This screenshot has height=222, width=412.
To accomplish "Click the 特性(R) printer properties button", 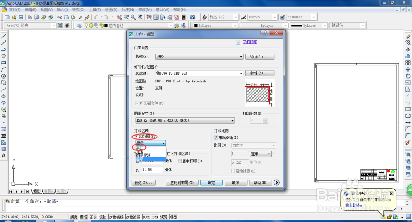I will 260,73.
